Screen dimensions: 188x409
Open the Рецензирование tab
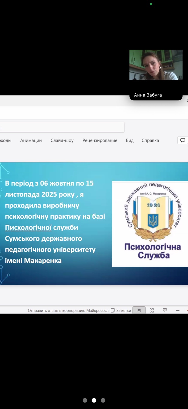[x=100, y=140]
